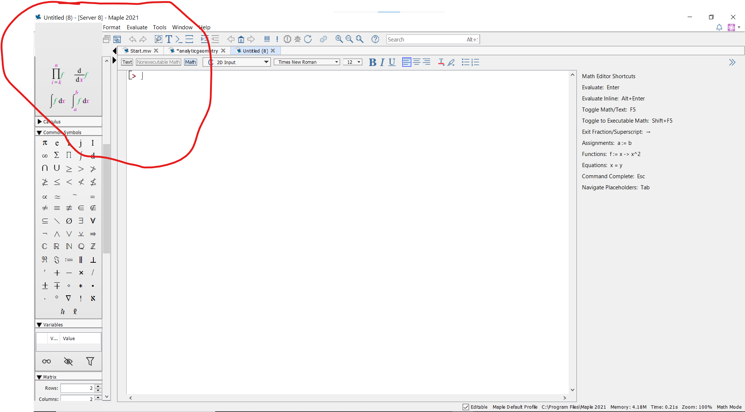Apply numbered list formatting
Viewport: 745px width, 412px height.
[x=476, y=62]
